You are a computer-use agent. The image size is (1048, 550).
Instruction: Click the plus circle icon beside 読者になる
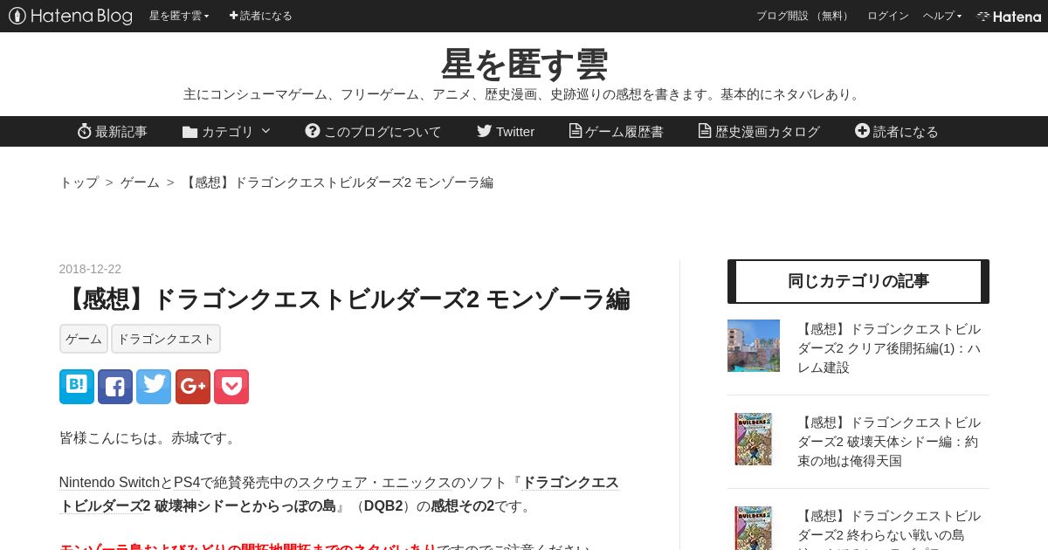[x=862, y=131]
